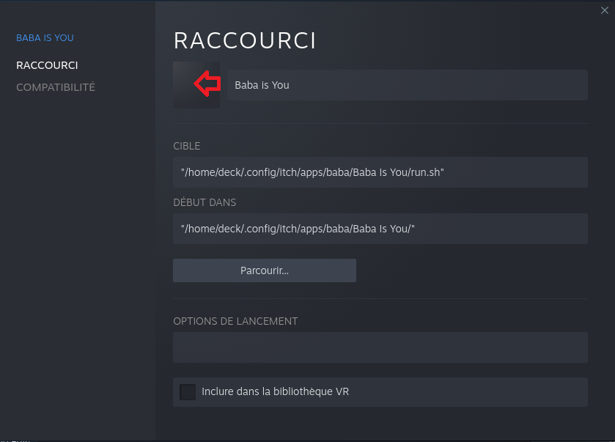Click the DÉBUT DANS section label

205,202
